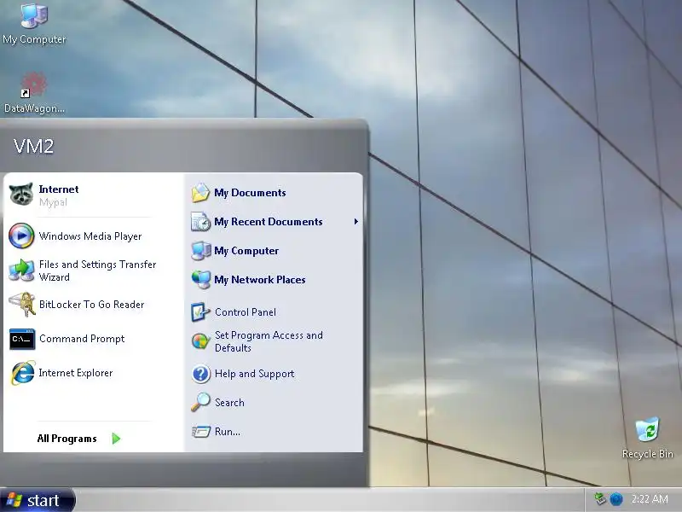Select Files and Settings Transfer Wizard label

click(97, 271)
